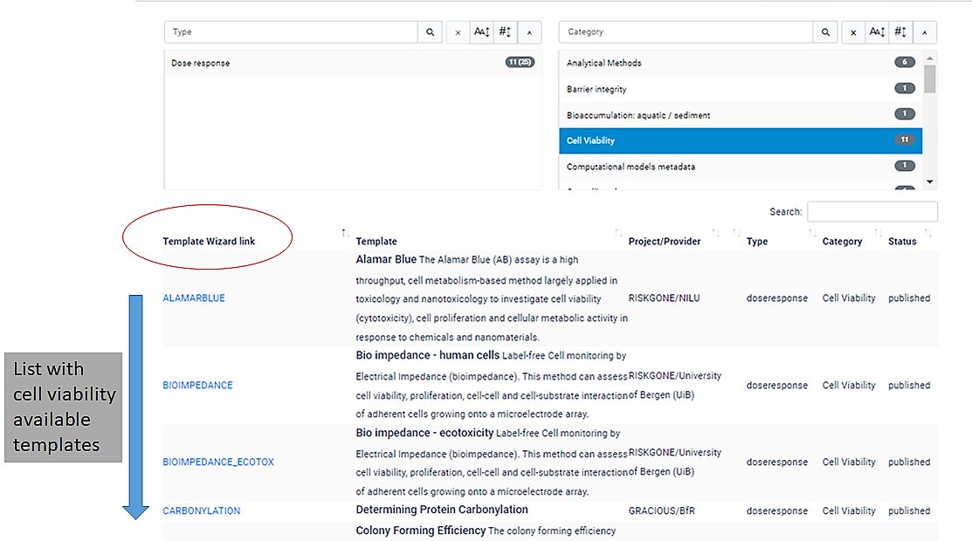Sort Type list alphabetically
The height and width of the screenshot is (541, 972).
[x=481, y=32]
